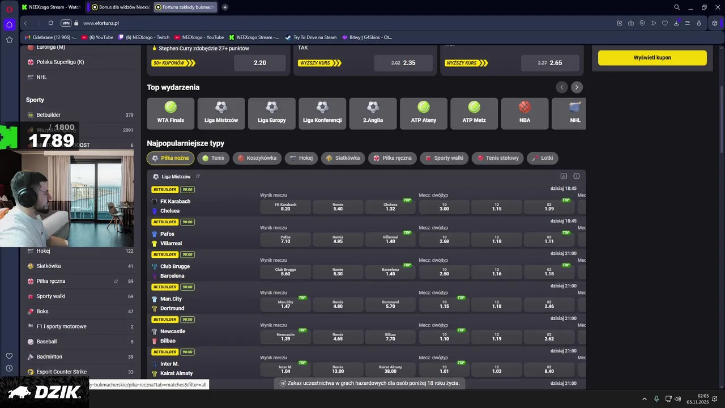Open the Opera menu logo
Viewport: 725px width, 408px height.
(x=9, y=8)
